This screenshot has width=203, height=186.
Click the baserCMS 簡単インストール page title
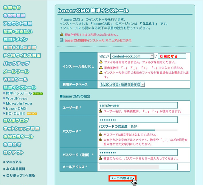(x=93, y=11)
